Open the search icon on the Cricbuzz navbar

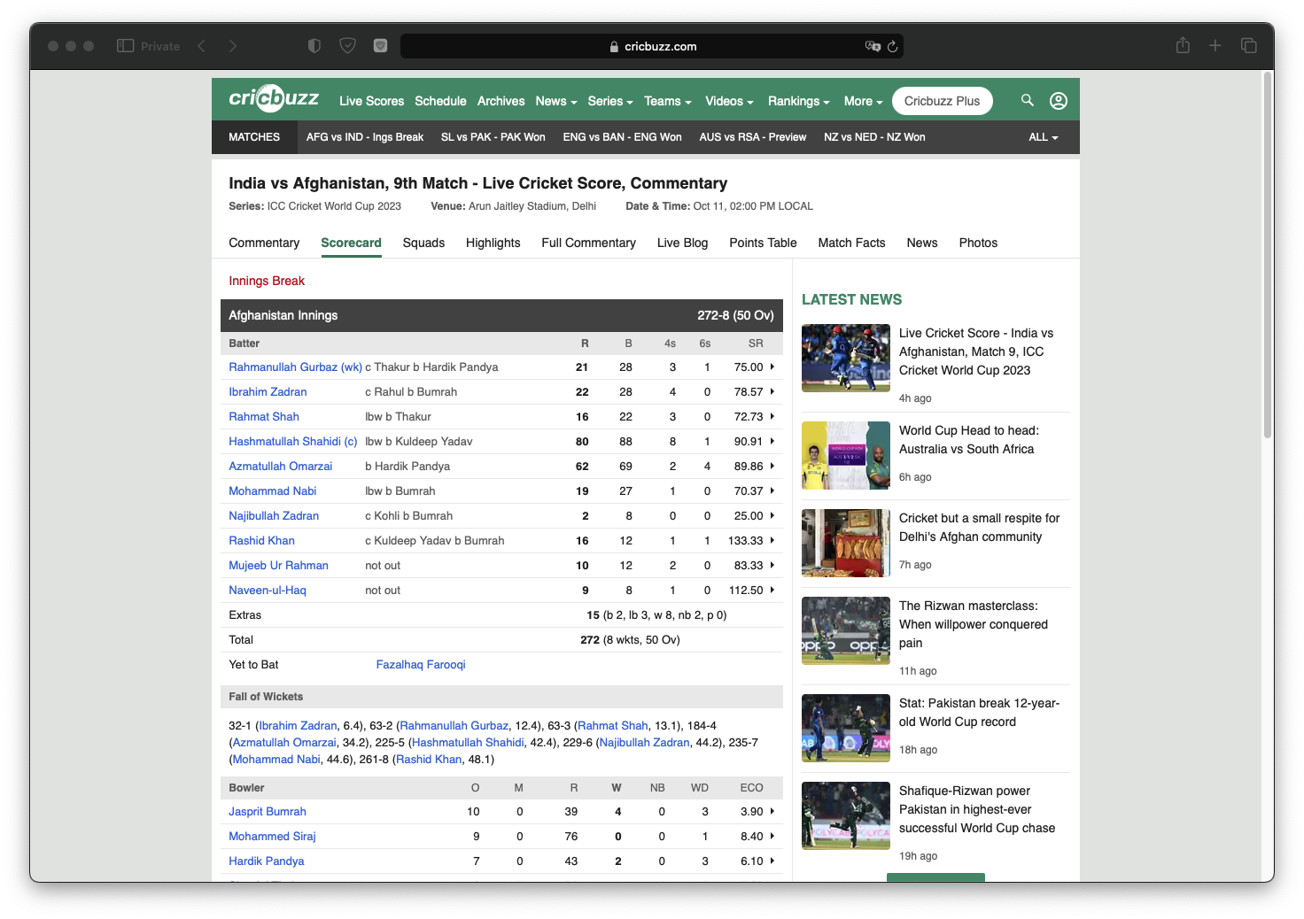tap(1027, 100)
